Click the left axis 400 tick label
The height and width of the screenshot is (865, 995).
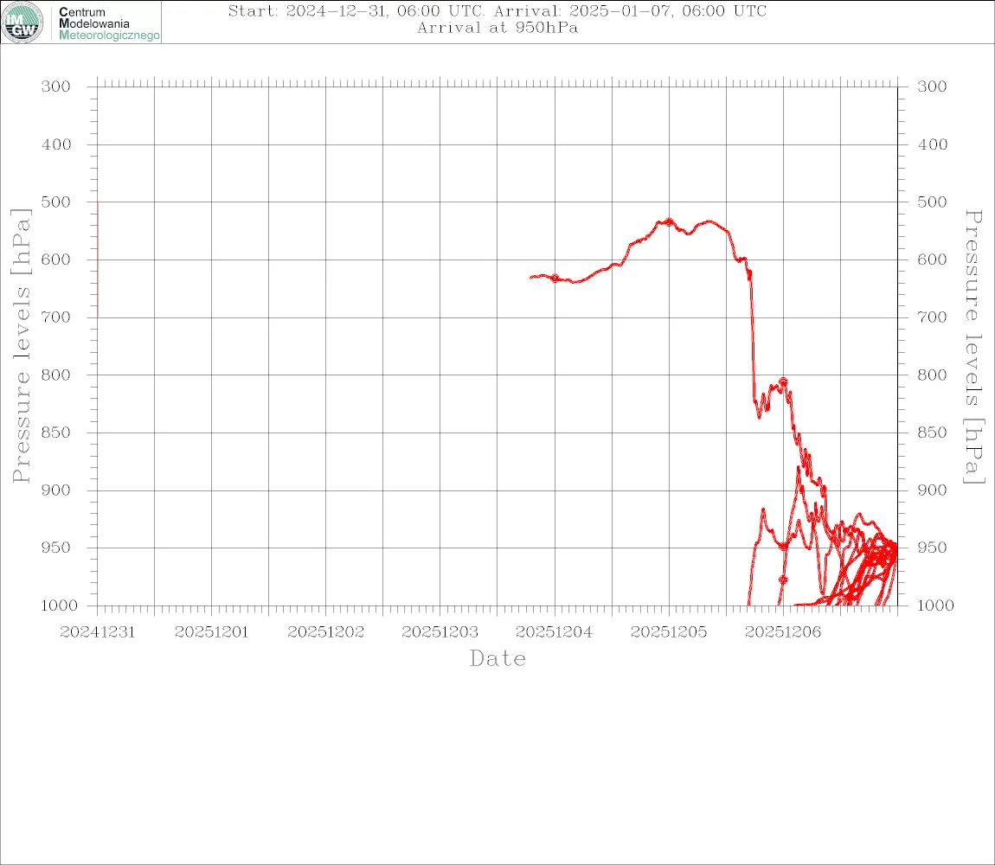click(56, 144)
